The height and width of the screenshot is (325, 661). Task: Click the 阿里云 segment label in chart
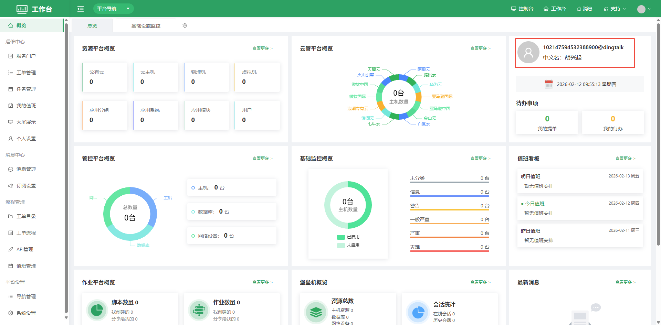pos(423,69)
